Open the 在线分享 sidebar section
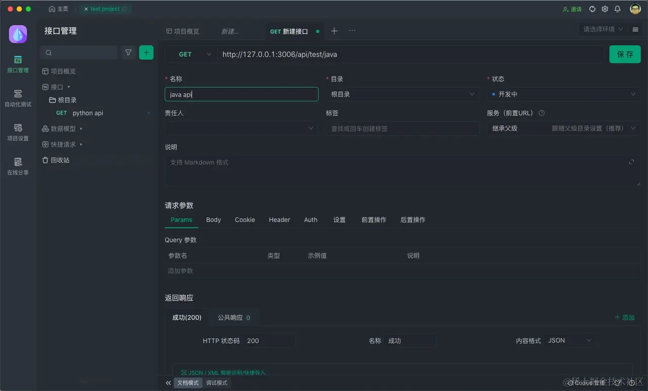Viewport: 648px width, 391px height. click(x=18, y=167)
